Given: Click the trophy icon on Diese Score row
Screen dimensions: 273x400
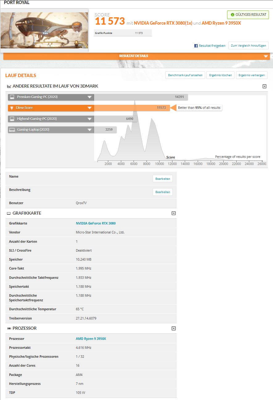Looking at the screenshot, I should click(x=12, y=108).
